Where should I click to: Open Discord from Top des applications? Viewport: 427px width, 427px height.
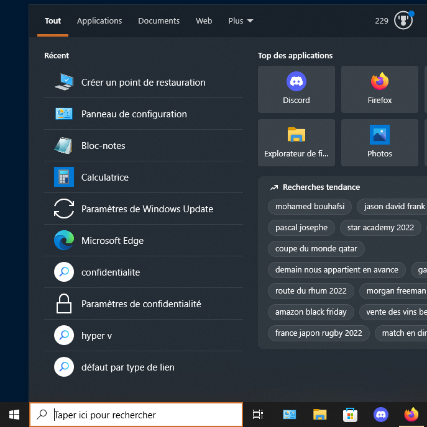(296, 89)
